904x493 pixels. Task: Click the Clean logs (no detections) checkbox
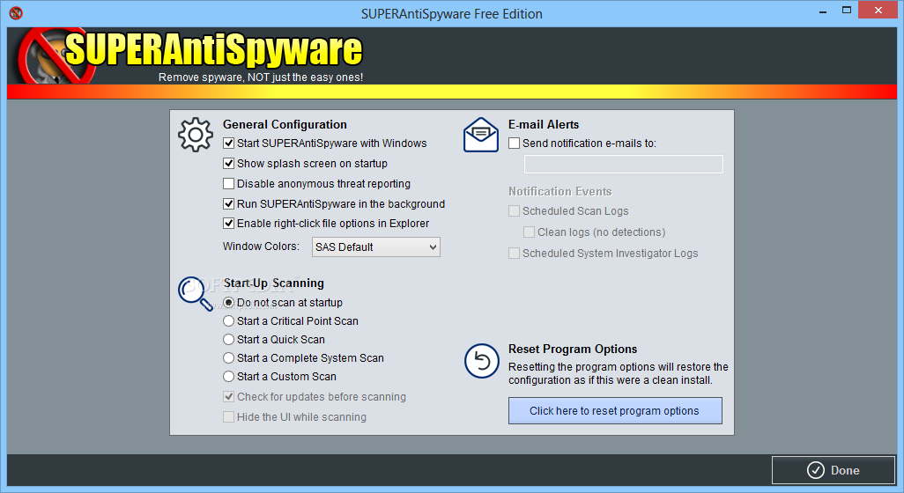[529, 232]
